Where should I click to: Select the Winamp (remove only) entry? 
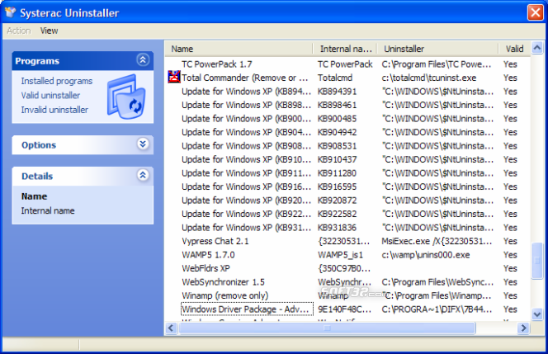pos(224,296)
